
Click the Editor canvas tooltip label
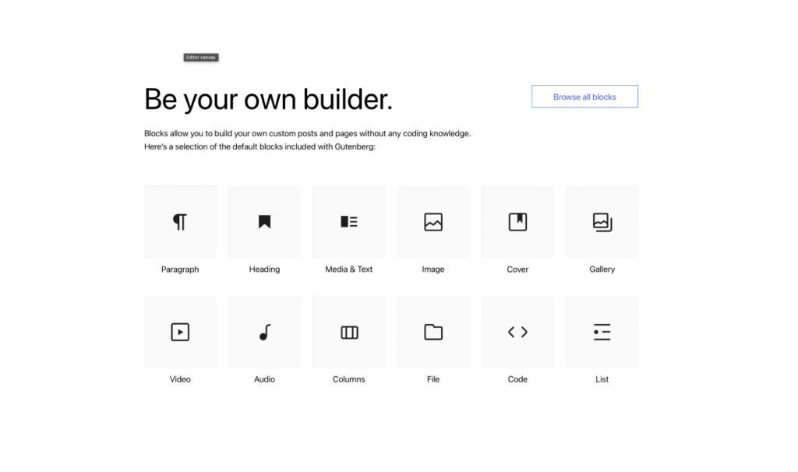click(x=201, y=58)
